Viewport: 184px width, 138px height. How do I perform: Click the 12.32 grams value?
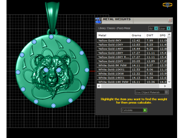coord(136,74)
